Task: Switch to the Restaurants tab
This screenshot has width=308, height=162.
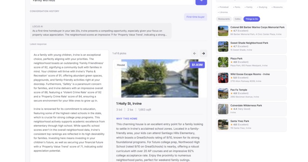Action: tap(224, 19)
